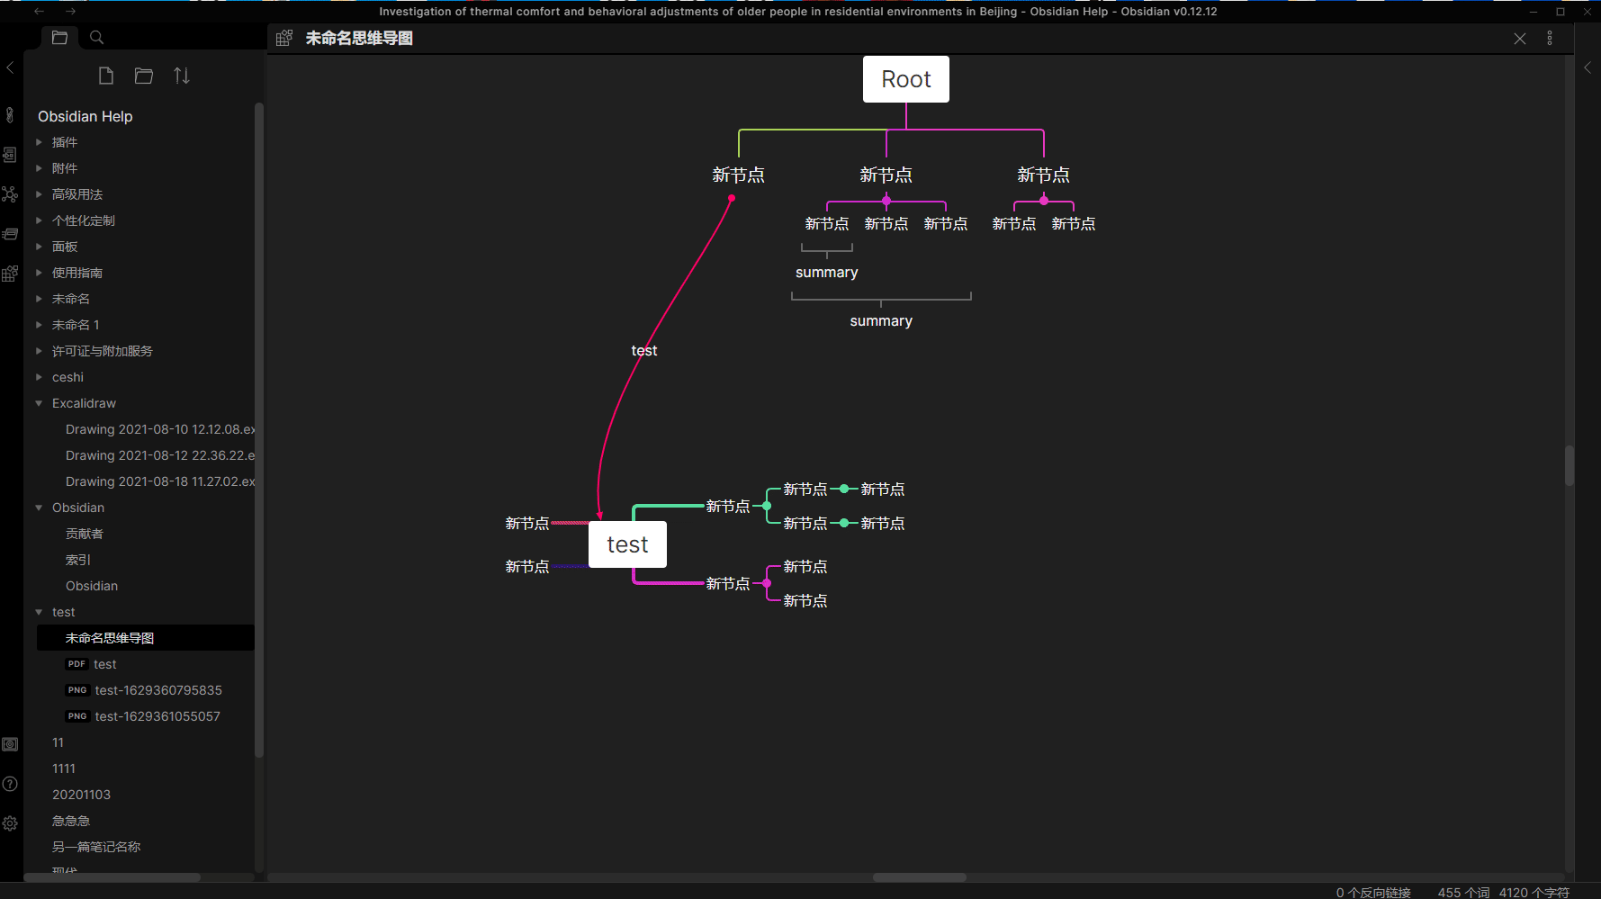Viewport: 1601px width, 899px height.
Task: Select the Root mind map node
Action: click(906, 79)
